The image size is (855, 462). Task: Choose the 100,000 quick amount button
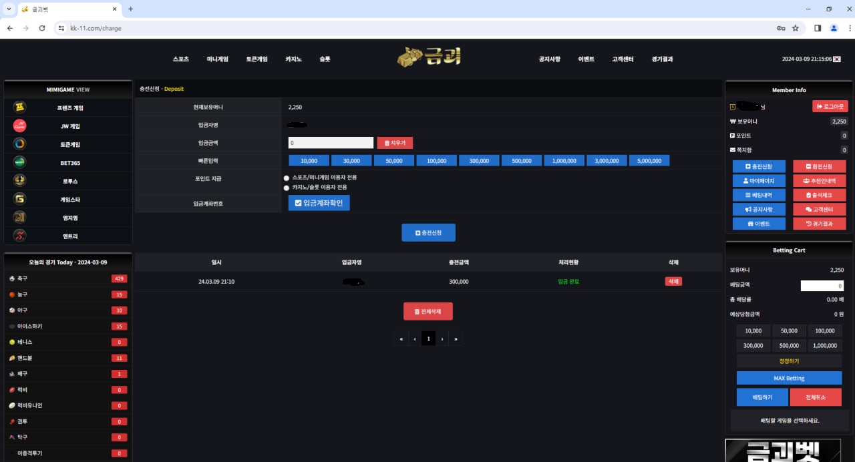pos(436,160)
